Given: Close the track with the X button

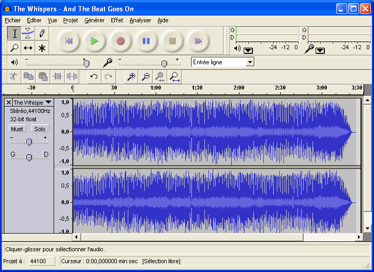Looking at the screenshot, I should (x=9, y=103).
